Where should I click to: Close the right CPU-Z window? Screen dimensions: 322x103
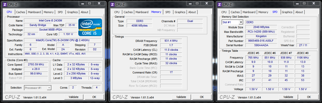(313, 3)
